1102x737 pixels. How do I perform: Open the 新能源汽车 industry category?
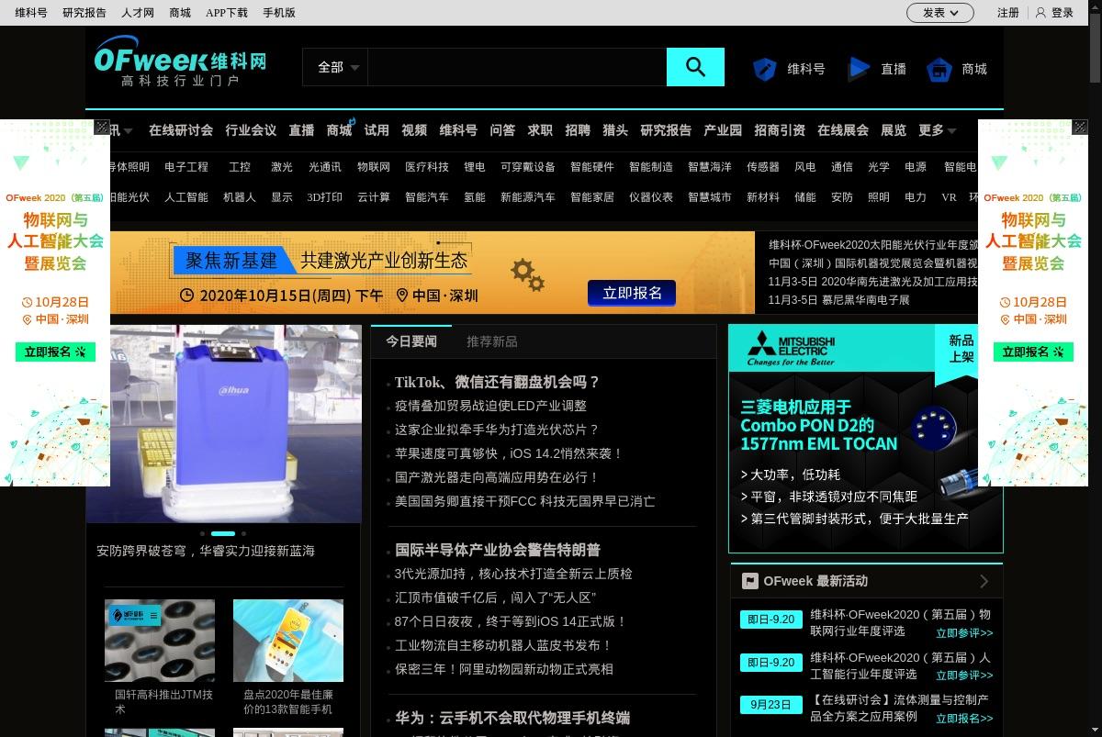click(x=528, y=197)
